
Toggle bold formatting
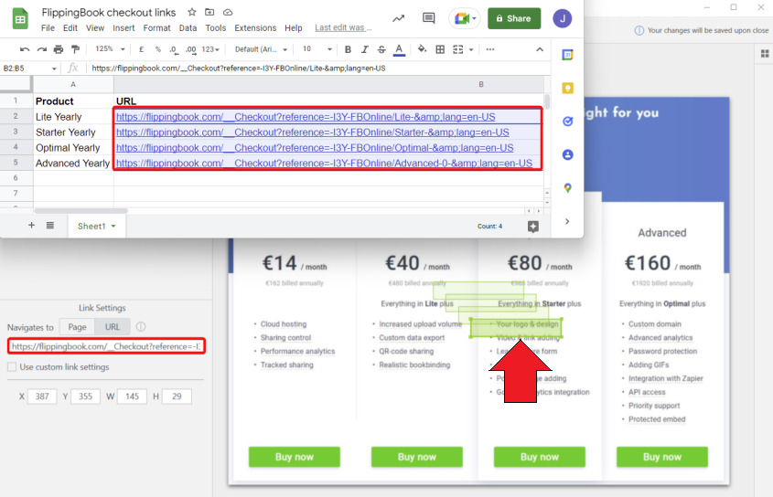click(x=348, y=49)
